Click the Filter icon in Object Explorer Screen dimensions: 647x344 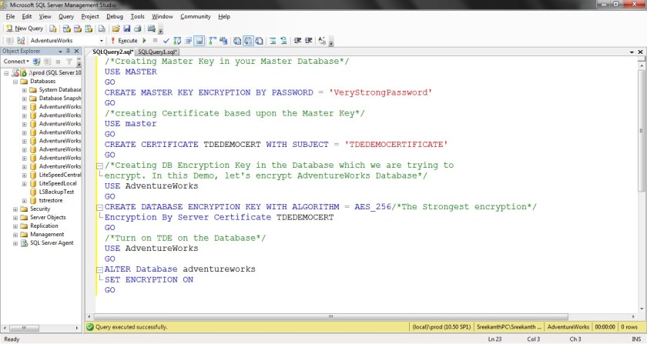pos(68,61)
